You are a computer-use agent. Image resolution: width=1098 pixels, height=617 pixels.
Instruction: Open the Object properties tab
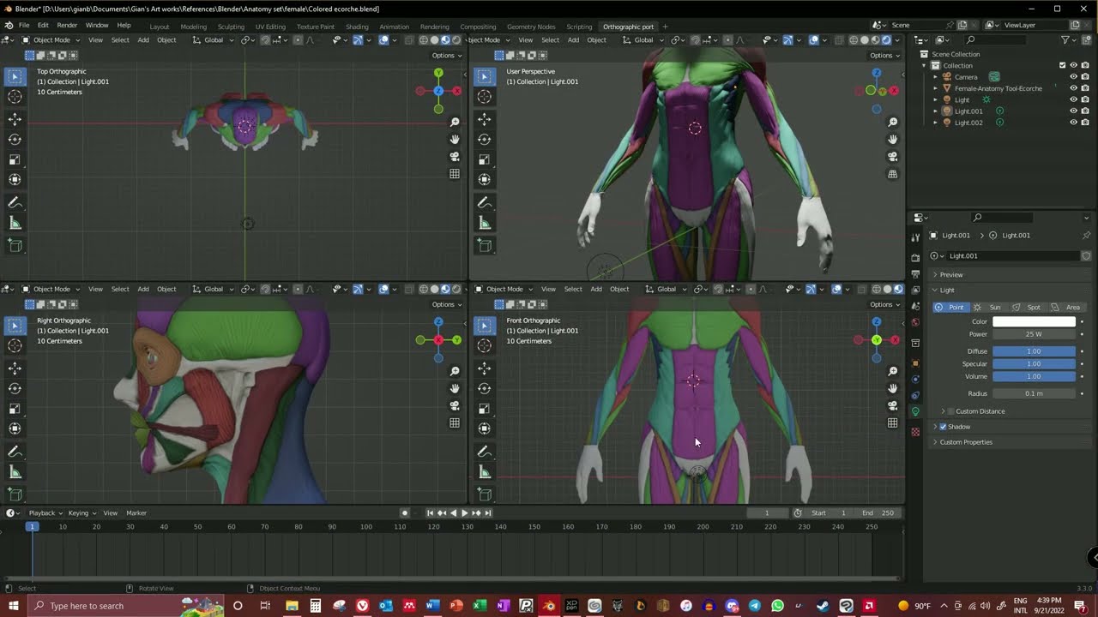[915, 362]
